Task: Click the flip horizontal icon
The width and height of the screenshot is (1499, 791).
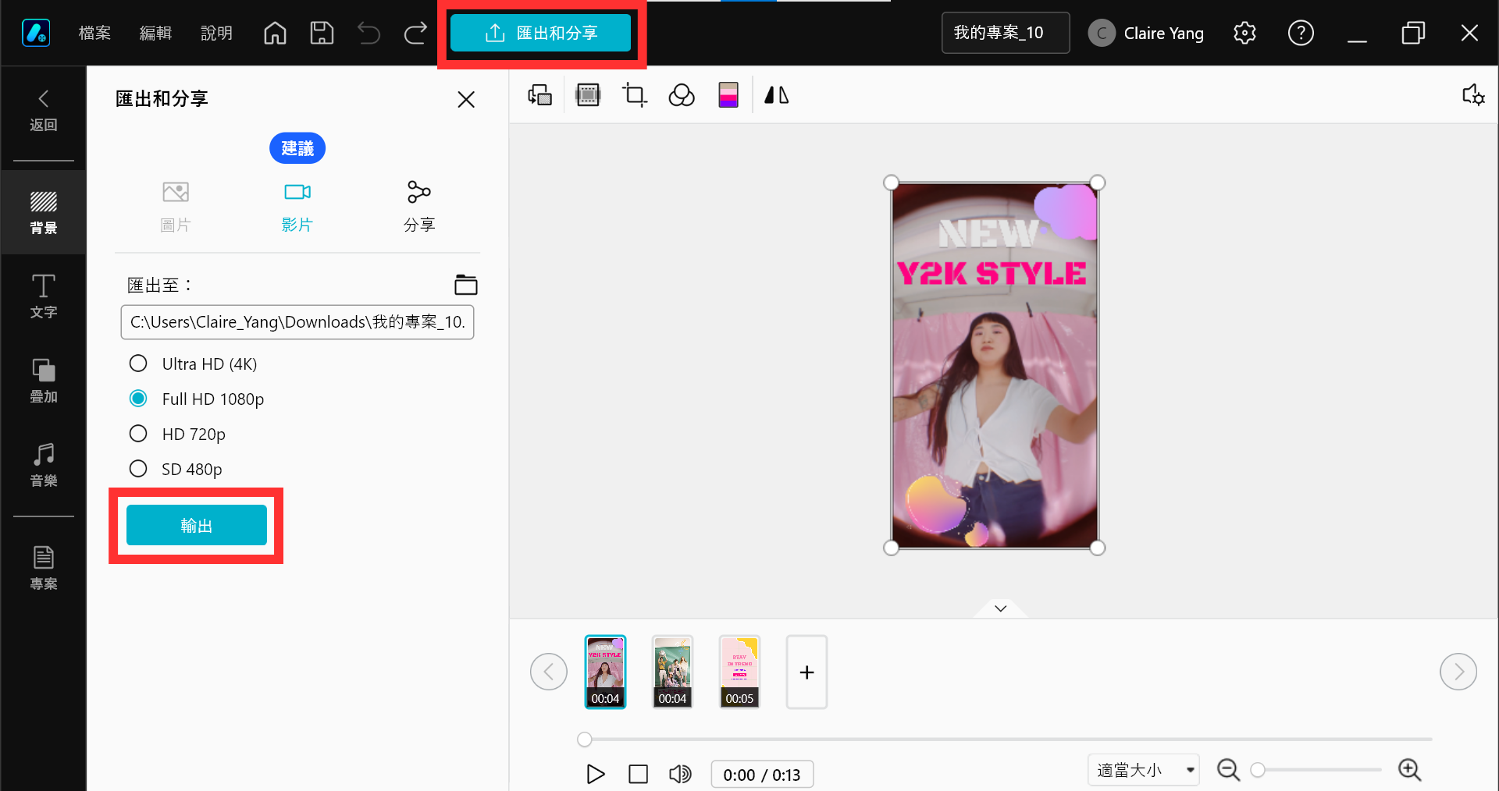Action: point(776,95)
